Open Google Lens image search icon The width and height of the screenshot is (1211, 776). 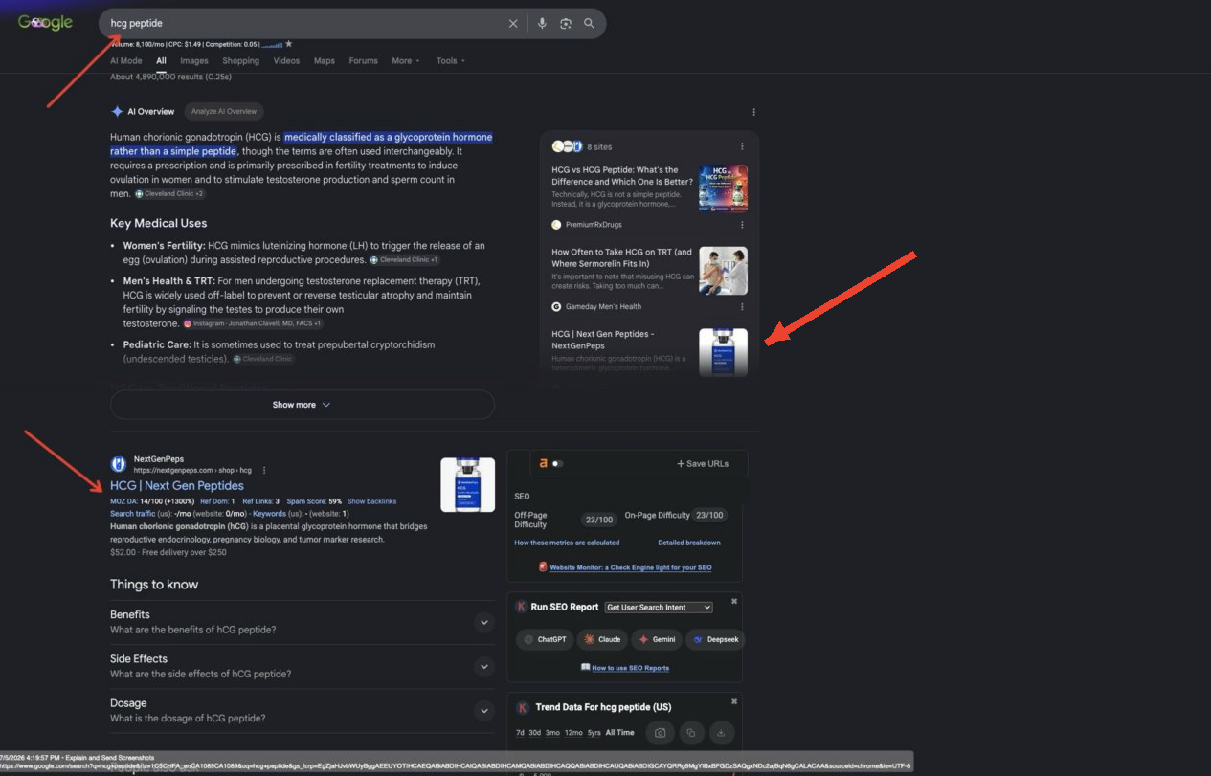(566, 24)
